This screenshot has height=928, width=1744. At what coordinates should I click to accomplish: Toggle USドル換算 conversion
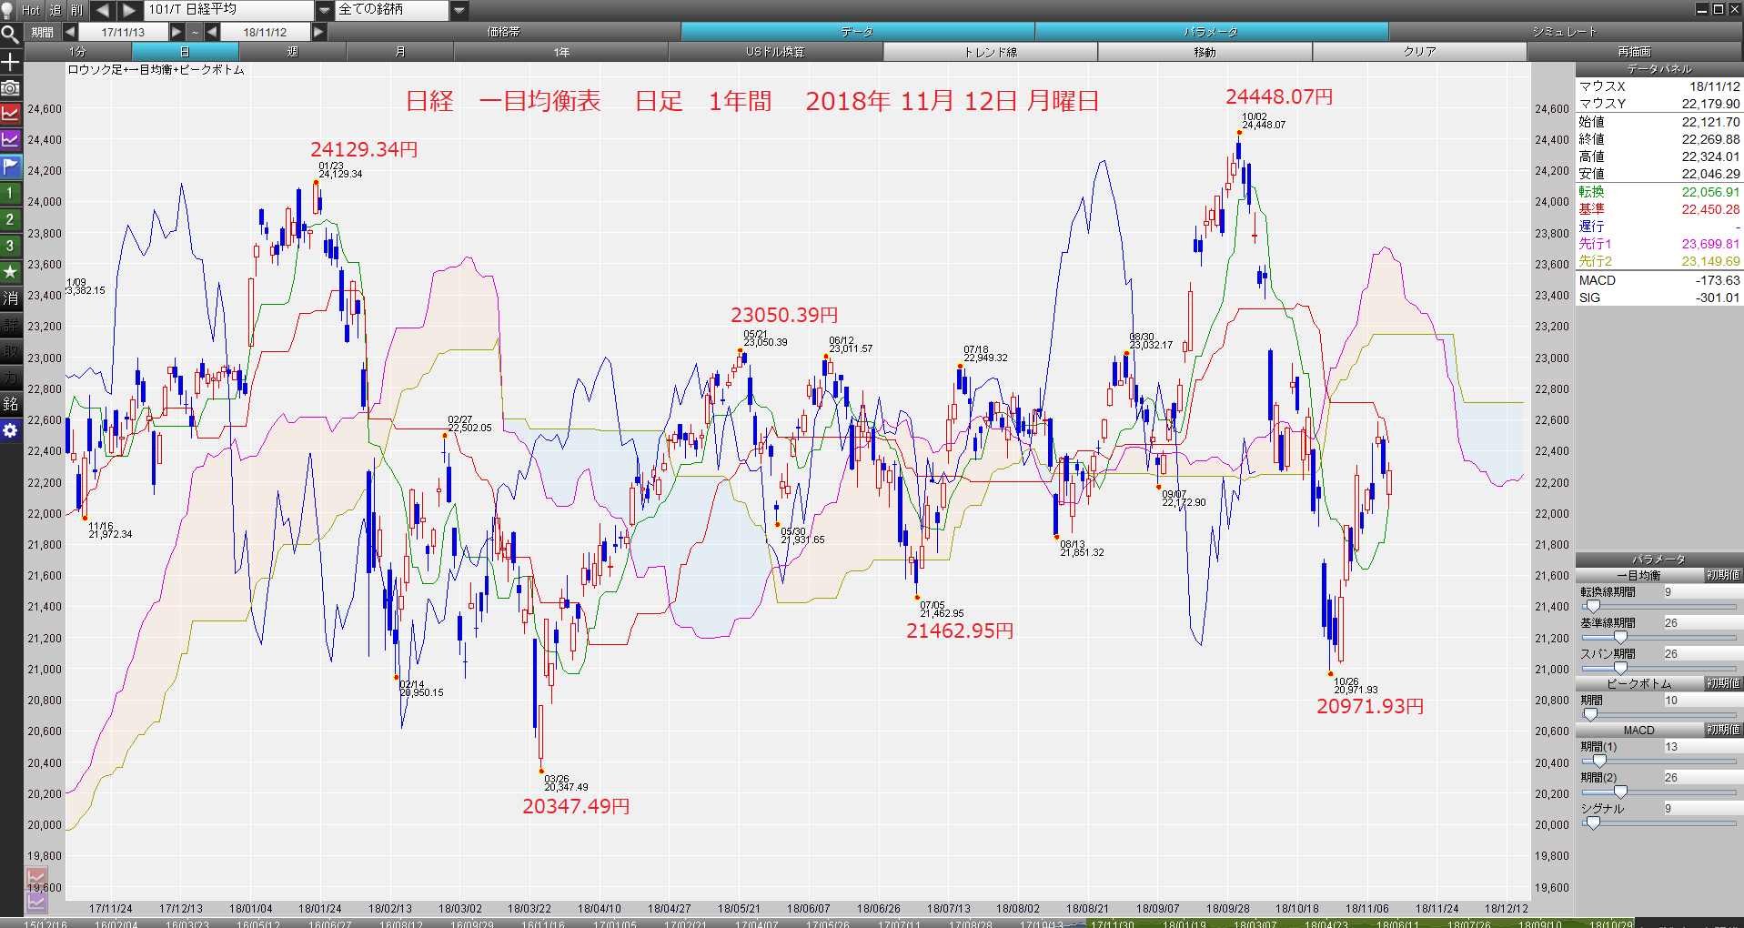click(x=775, y=52)
